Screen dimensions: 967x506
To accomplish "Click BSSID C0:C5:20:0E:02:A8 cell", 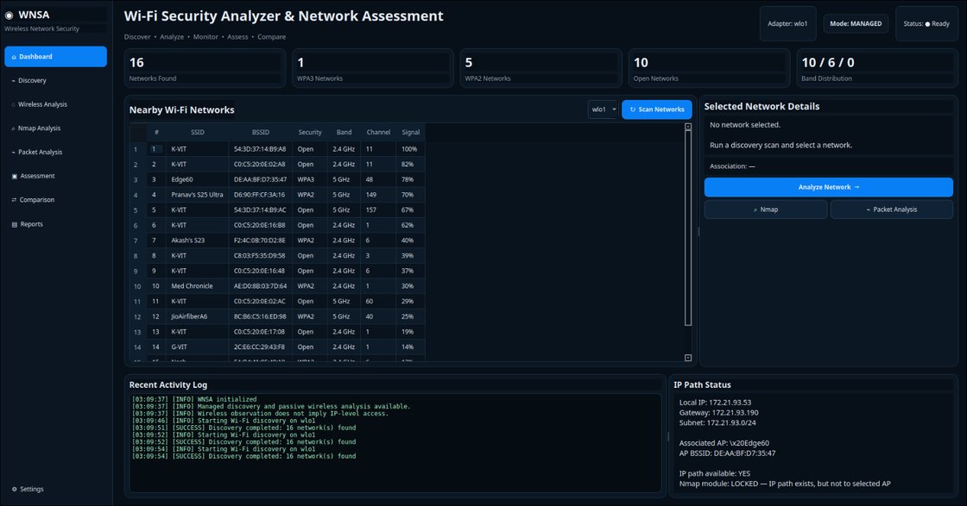I will tap(260, 165).
